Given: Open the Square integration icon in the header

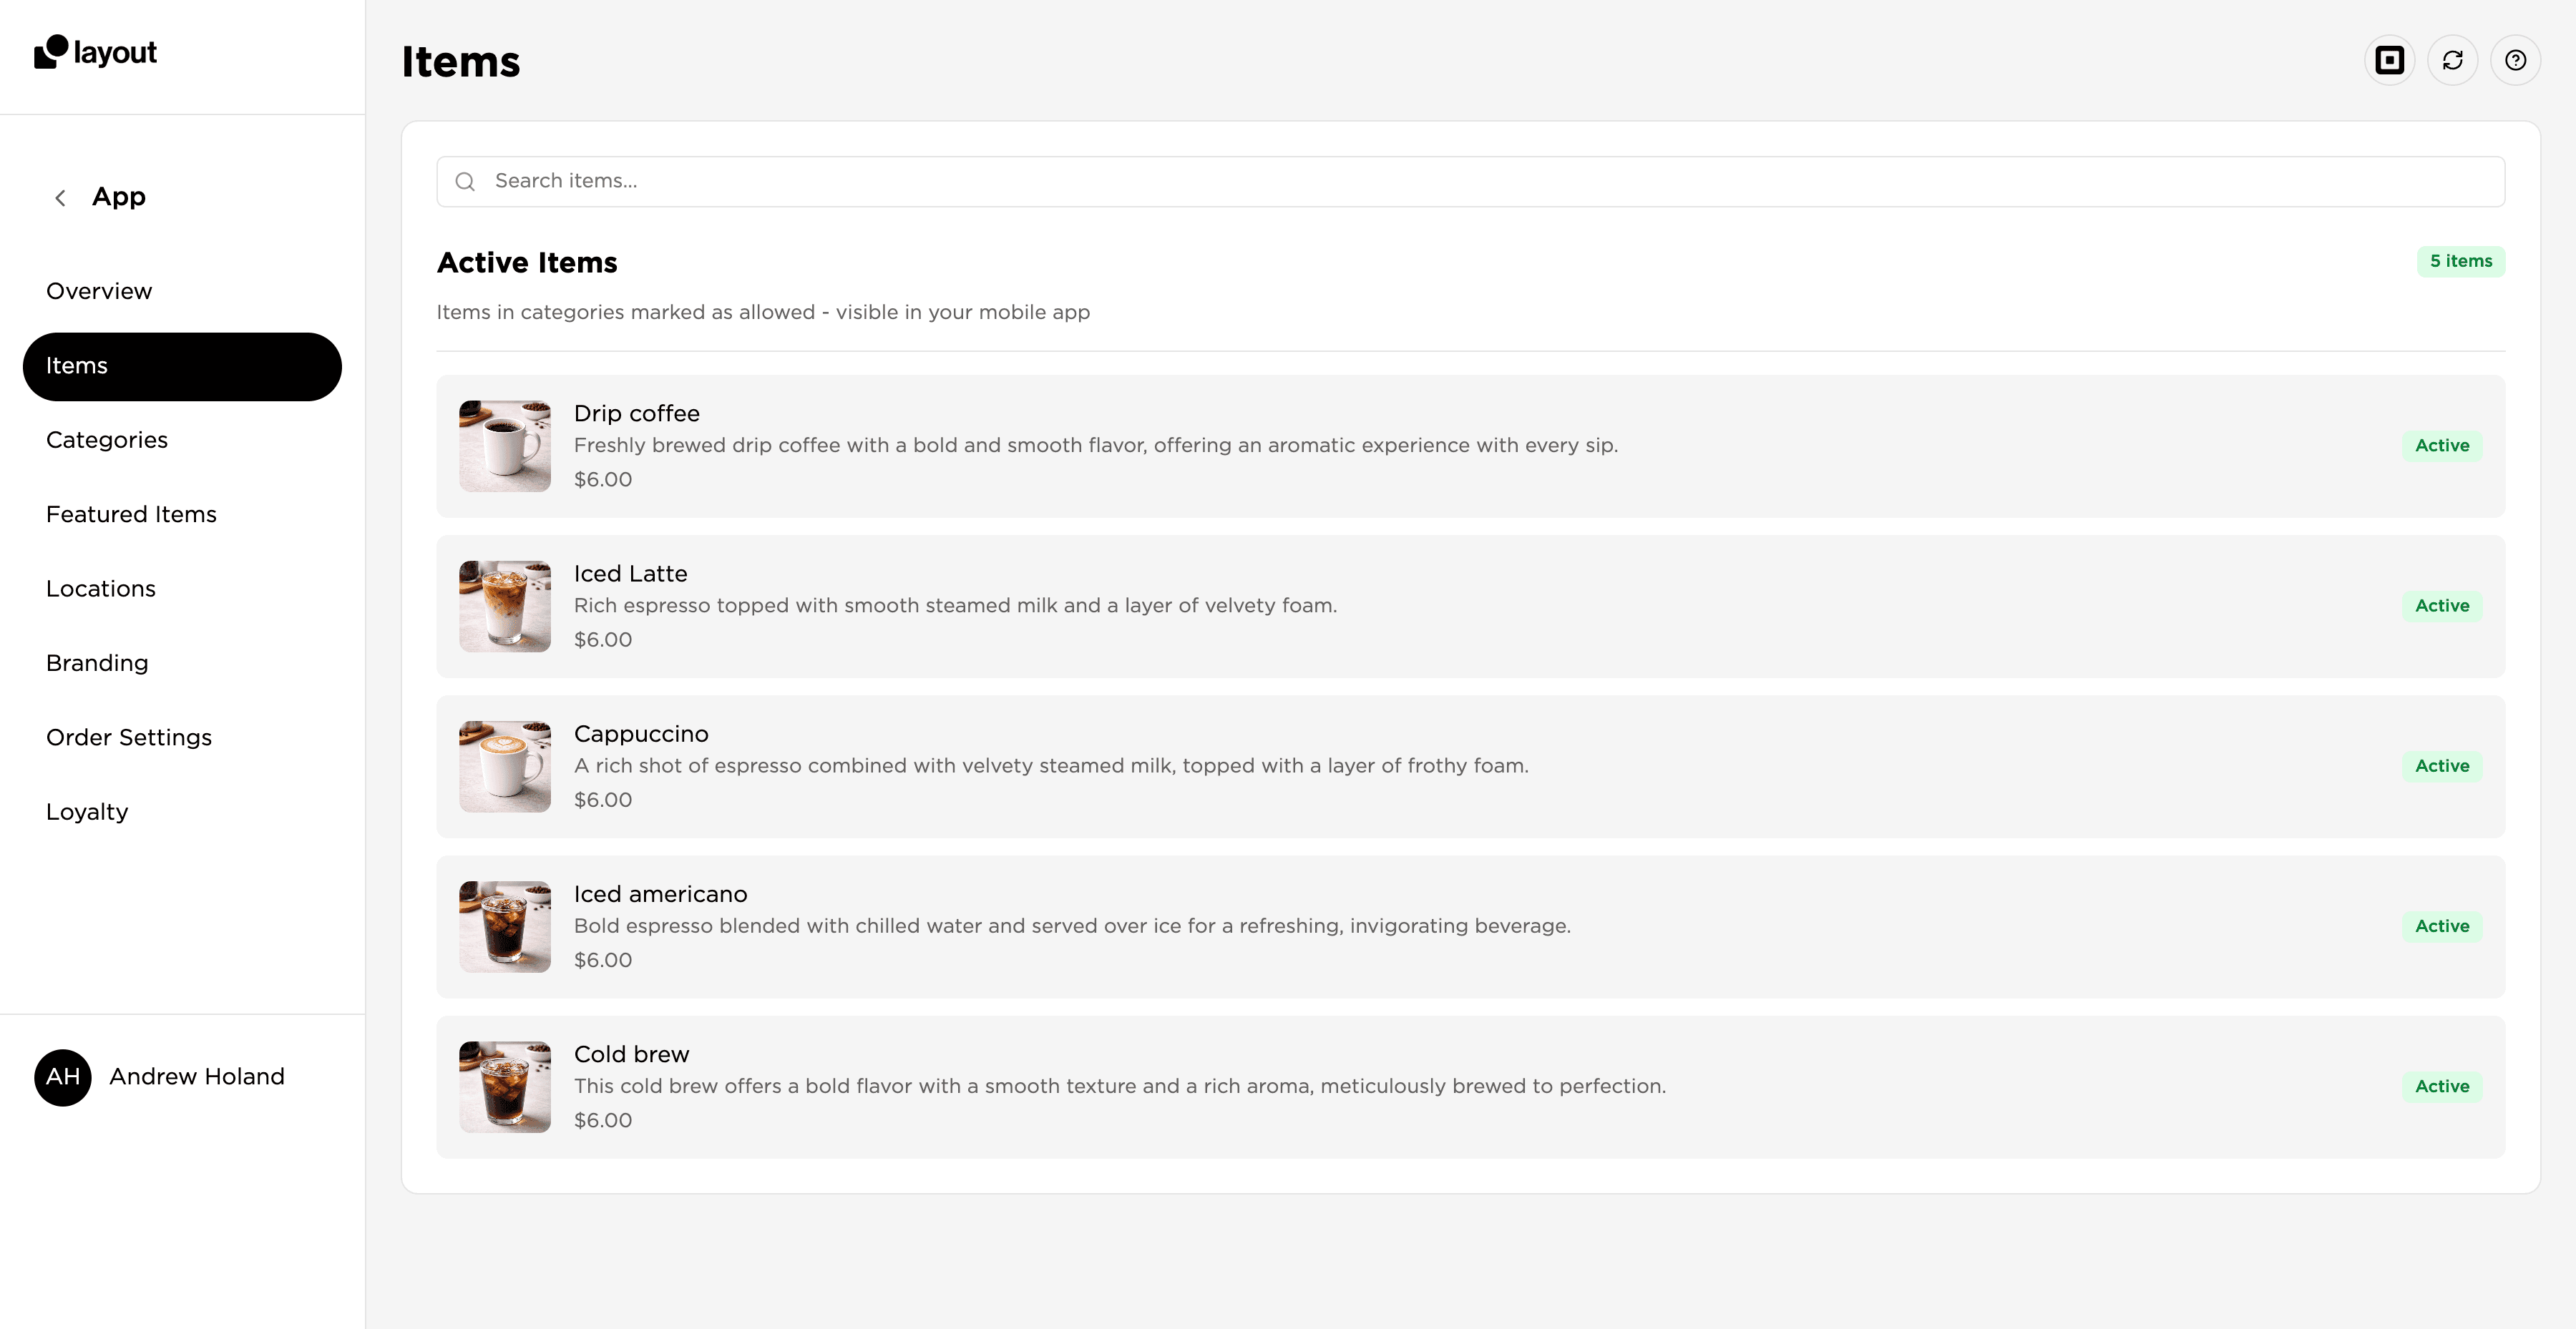Looking at the screenshot, I should (2390, 60).
